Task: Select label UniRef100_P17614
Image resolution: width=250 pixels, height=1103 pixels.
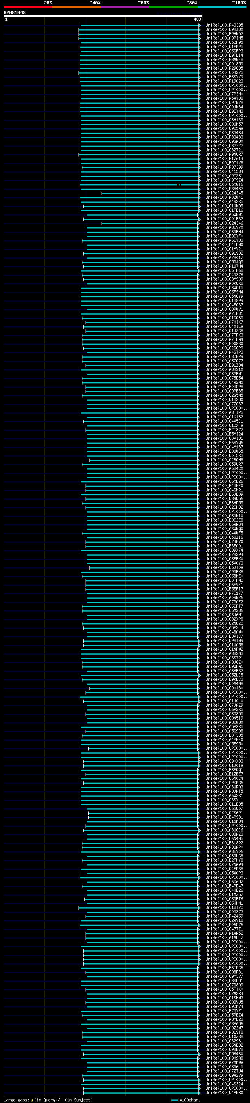Action: [224, 158]
